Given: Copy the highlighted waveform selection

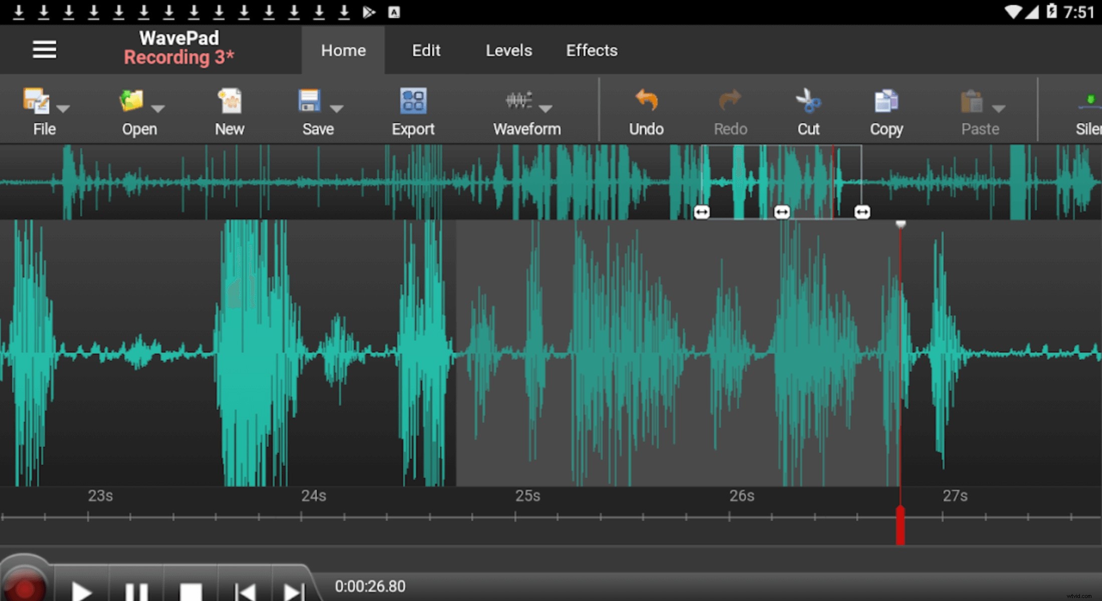Looking at the screenshot, I should 885,100.
